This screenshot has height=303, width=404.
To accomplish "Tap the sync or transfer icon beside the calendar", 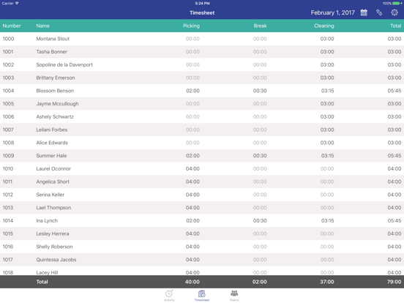I will [x=379, y=12].
